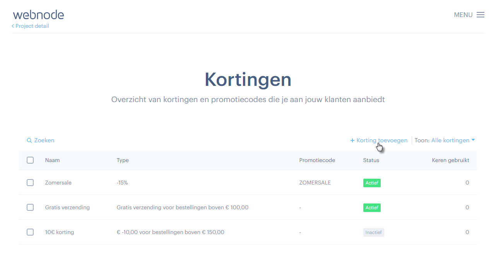Check the select-all checkbox in the table header
This screenshot has height=258, width=496.
[x=30, y=160]
